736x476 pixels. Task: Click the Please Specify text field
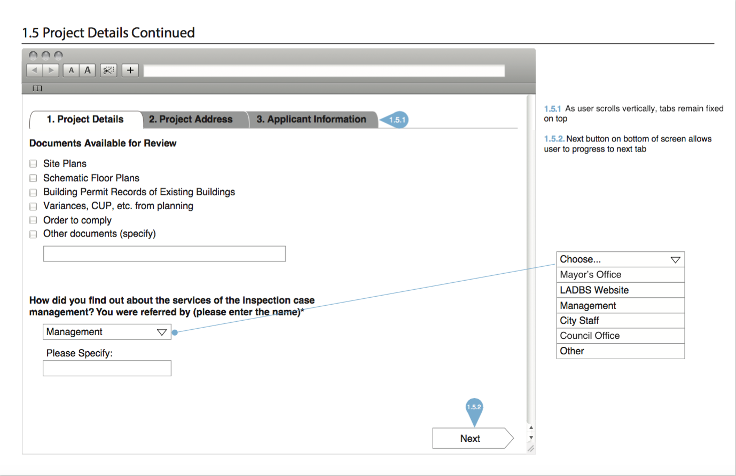pos(107,368)
